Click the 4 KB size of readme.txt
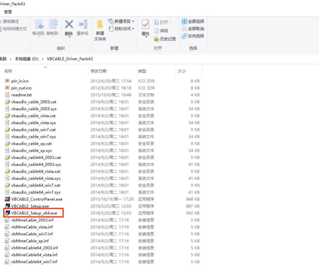Image resolution: width=319 pixels, height=269 pixels. [195, 95]
